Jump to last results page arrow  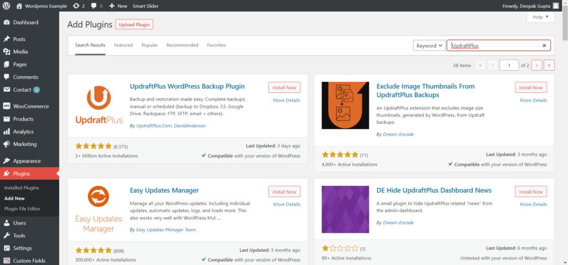point(549,65)
